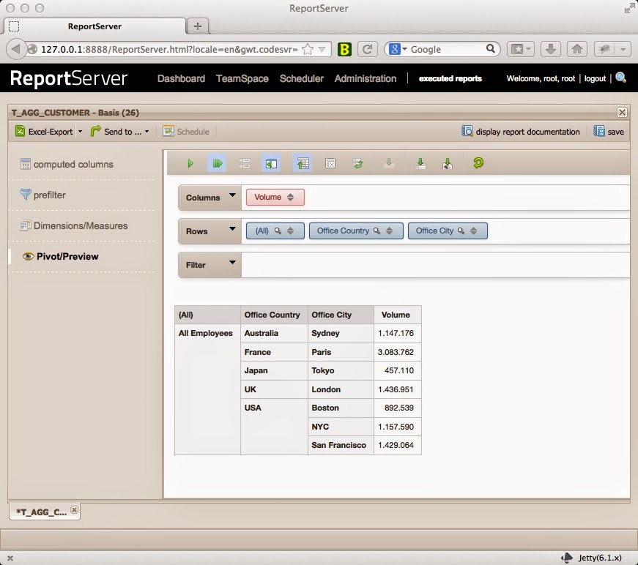Screen dimensions: 638x565
Task: Open the TeamSpace menu
Action: click(242, 78)
